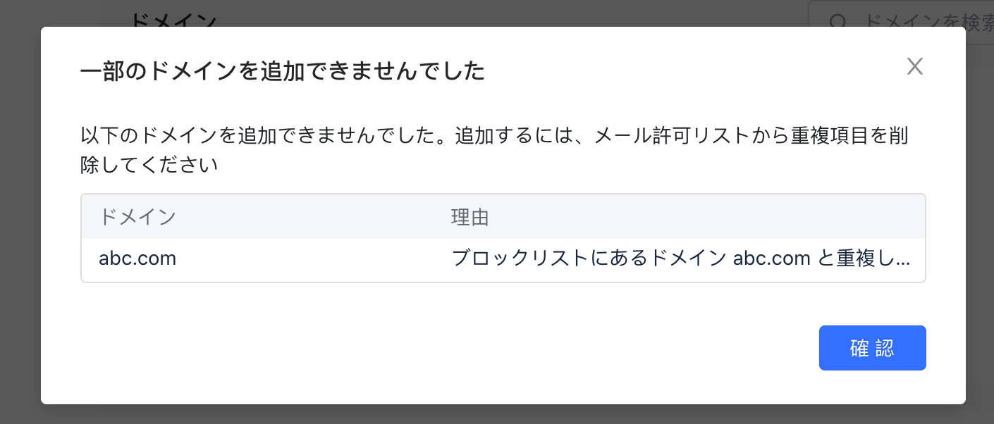994x424 pixels.
Task: Click the duplicate warning description text
Action: pyautogui.click(x=493, y=148)
